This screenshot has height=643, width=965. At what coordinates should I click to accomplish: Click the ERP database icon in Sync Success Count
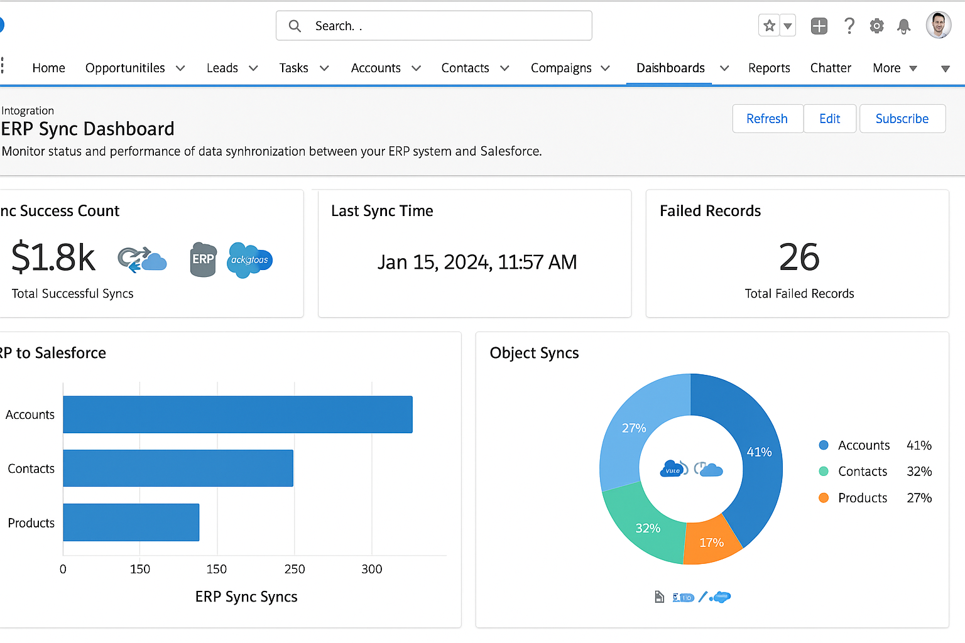click(202, 259)
